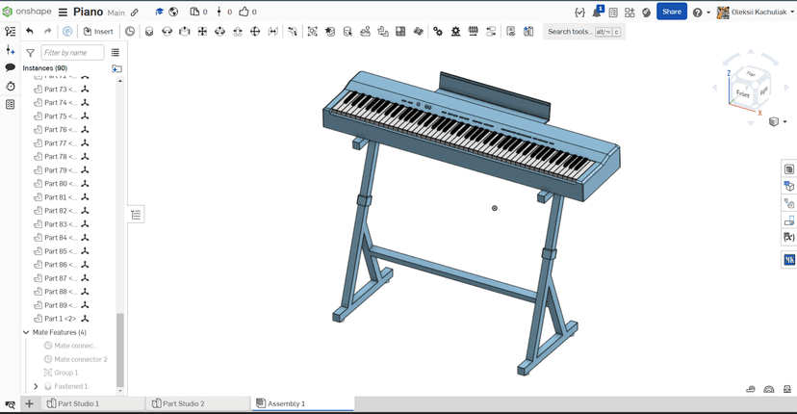Select the Revolute mate tool
Viewport: 797px width, 414px height.
point(167,32)
